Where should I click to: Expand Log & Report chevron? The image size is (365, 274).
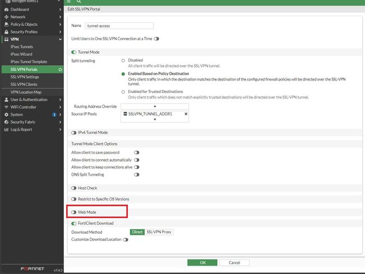(61, 129)
